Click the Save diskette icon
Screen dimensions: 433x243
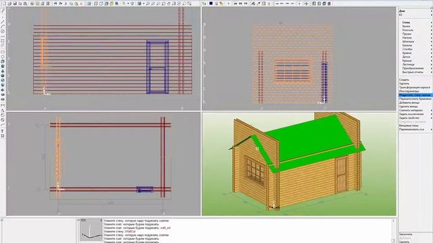(x=15, y=3)
